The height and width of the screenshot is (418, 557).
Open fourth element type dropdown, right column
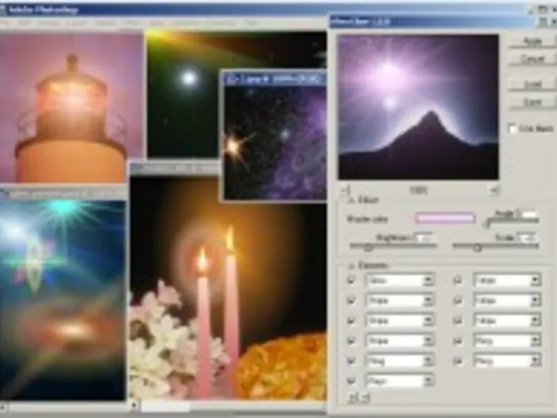[x=508, y=341]
